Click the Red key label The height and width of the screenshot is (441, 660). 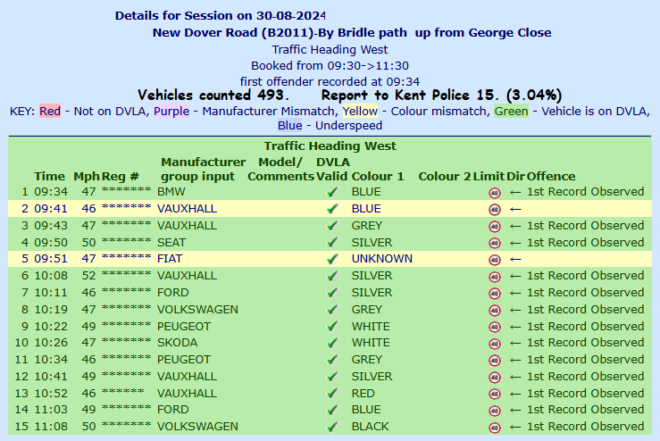pos(50,111)
